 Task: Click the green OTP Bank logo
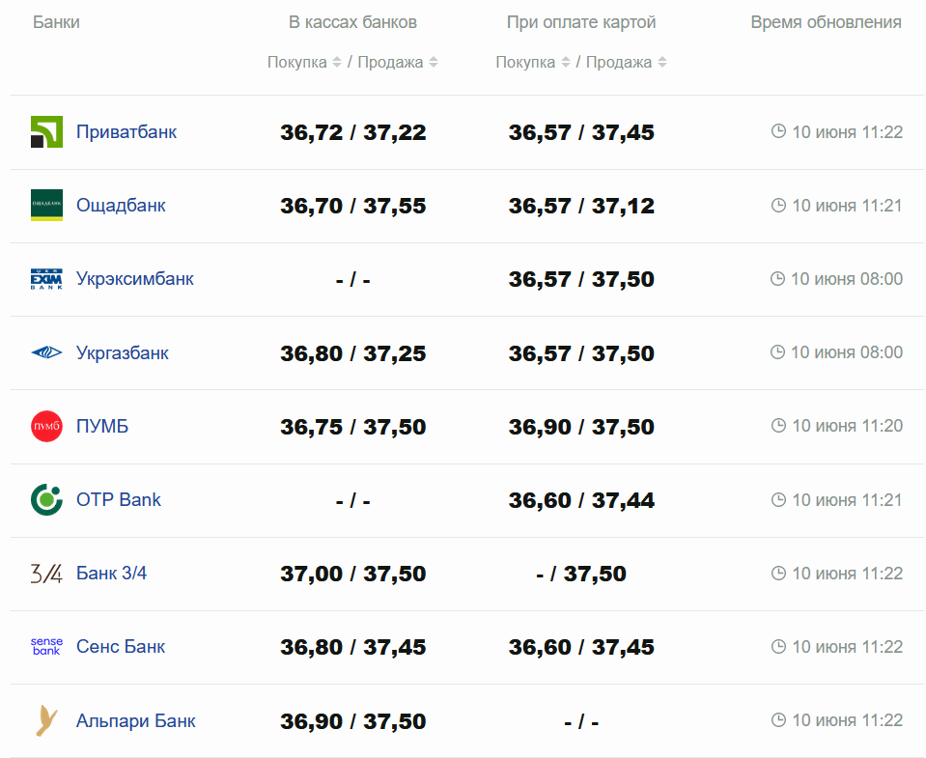pos(46,499)
